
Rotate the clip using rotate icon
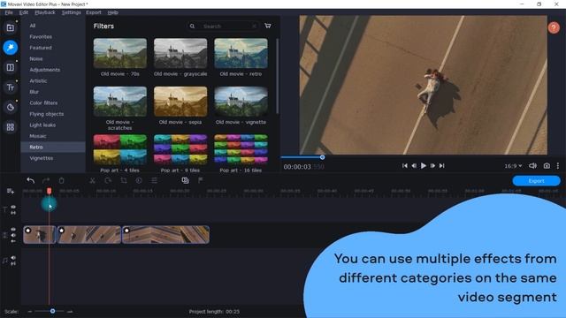[x=108, y=180]
